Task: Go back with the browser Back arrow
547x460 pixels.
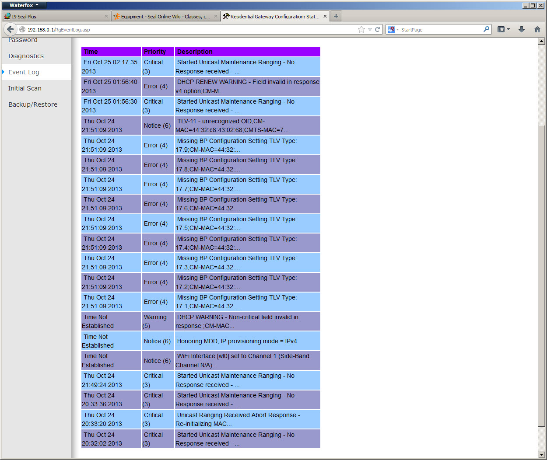Action: (11, 29)
